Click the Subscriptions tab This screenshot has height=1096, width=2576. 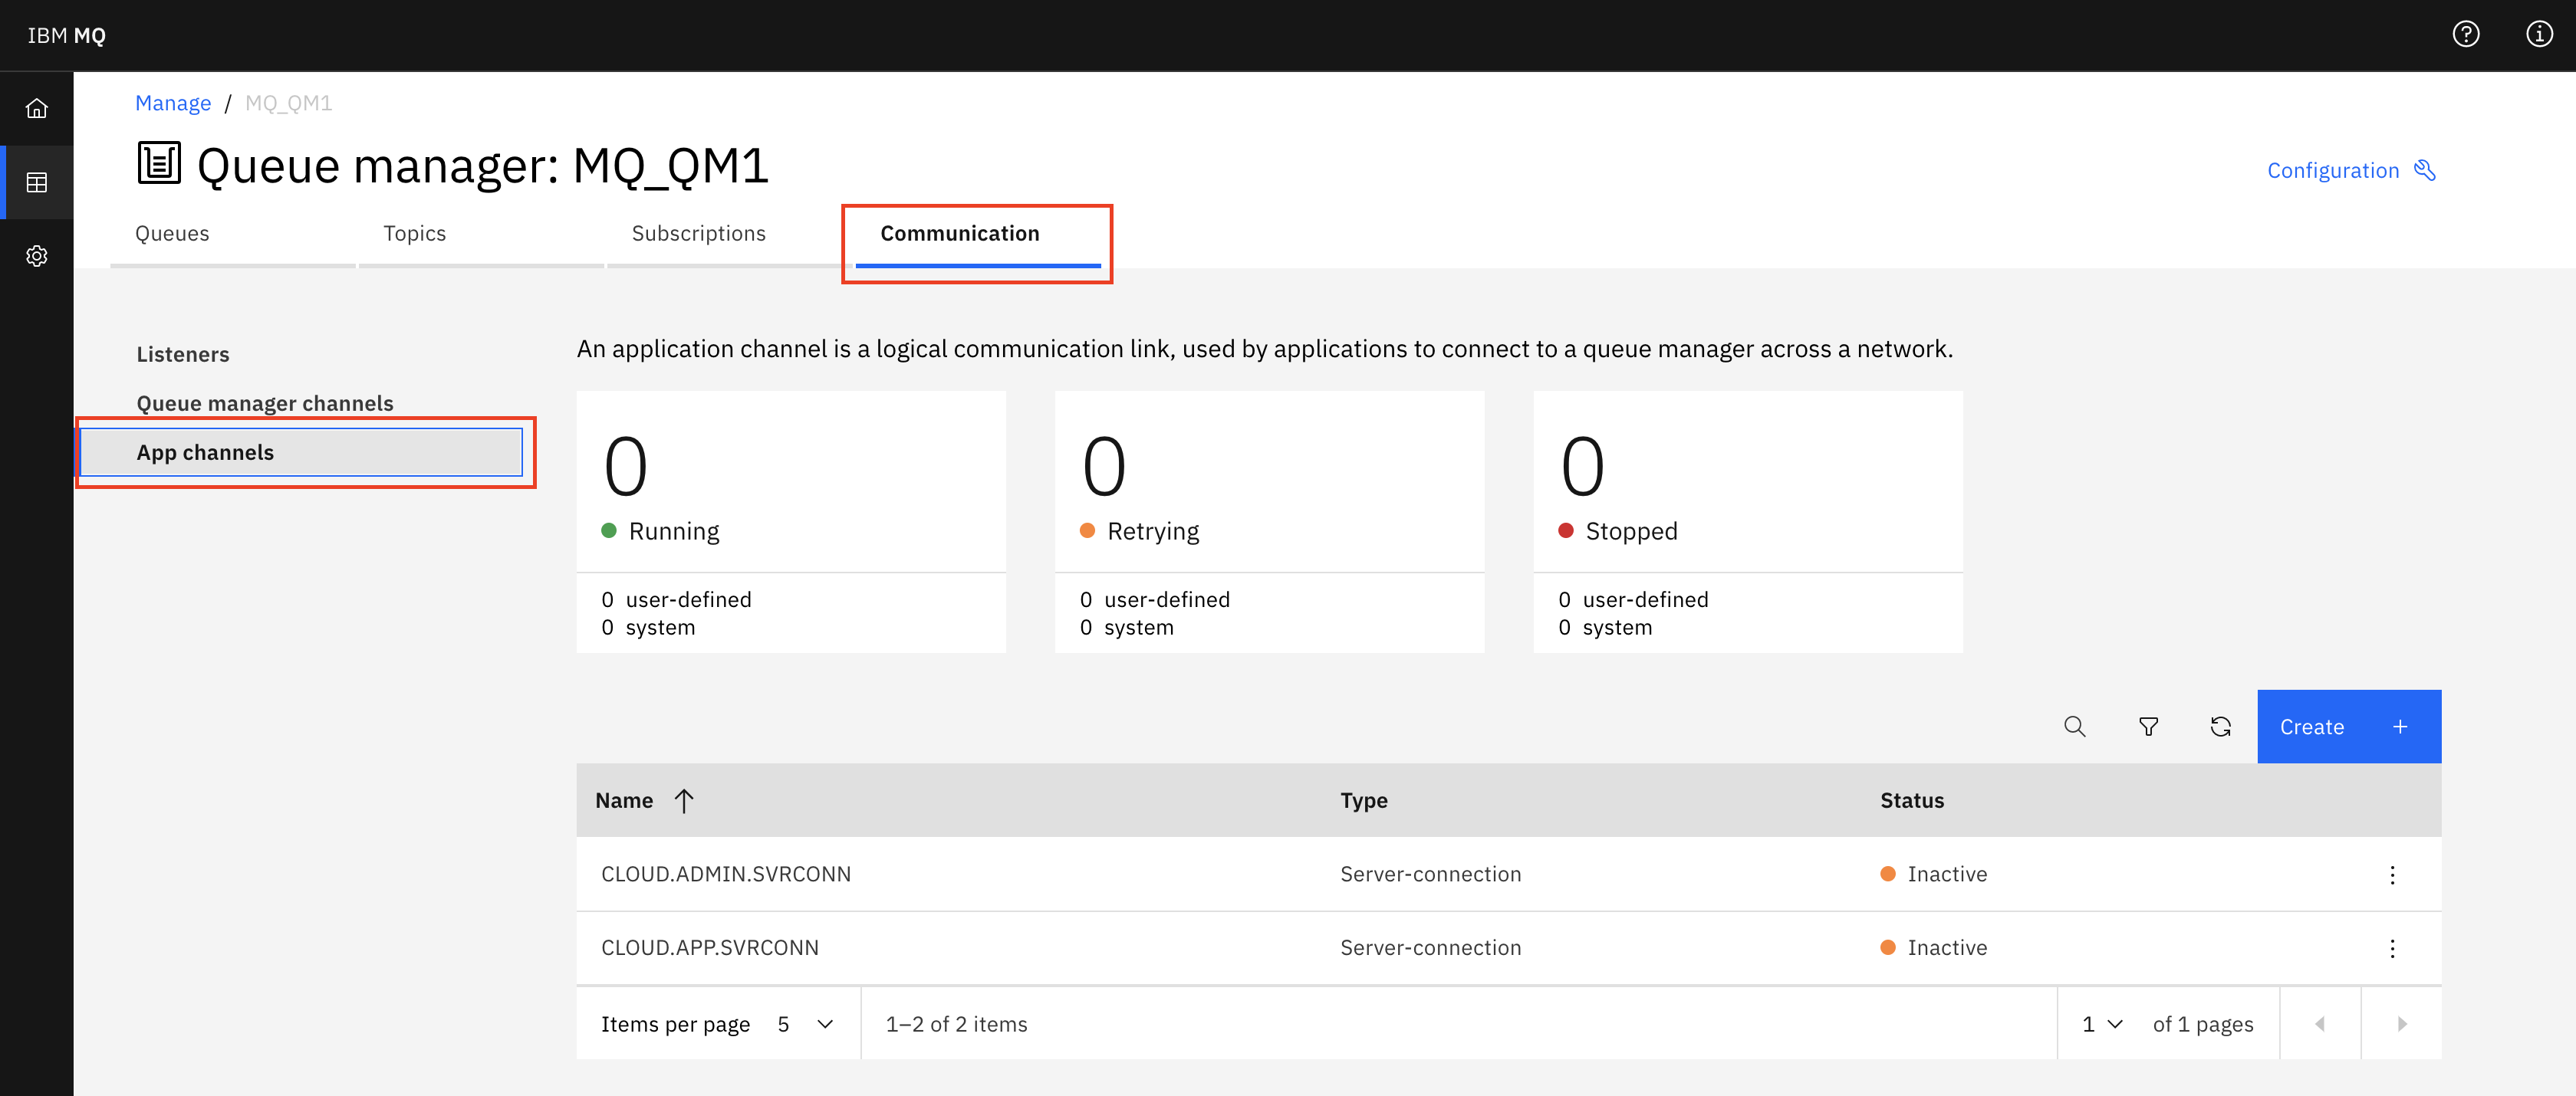point(698,231)
